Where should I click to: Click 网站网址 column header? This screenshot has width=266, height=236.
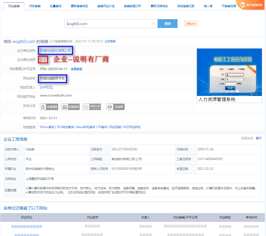click(x=27, y=217)
